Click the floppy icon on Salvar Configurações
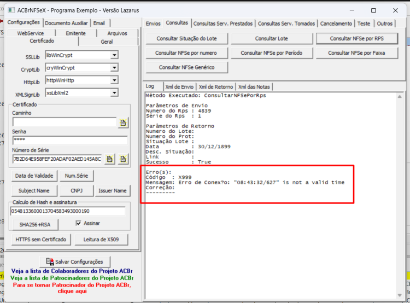The width and height of the screenshot is (410, 303). [x=50, y=261]
